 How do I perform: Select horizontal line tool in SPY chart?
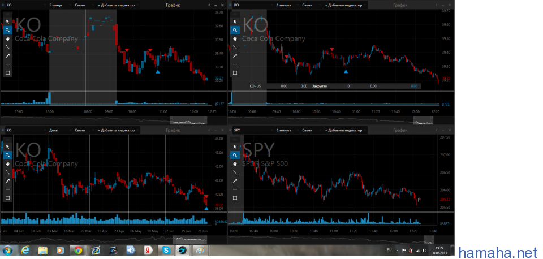click(x=235, y=189)
